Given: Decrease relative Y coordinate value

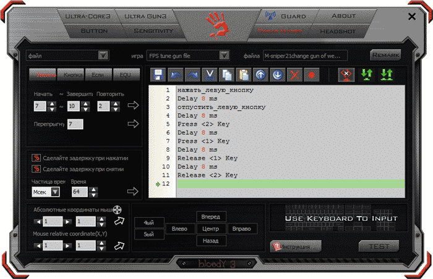Looking at the screenshot, I should (x=102, y=248).
